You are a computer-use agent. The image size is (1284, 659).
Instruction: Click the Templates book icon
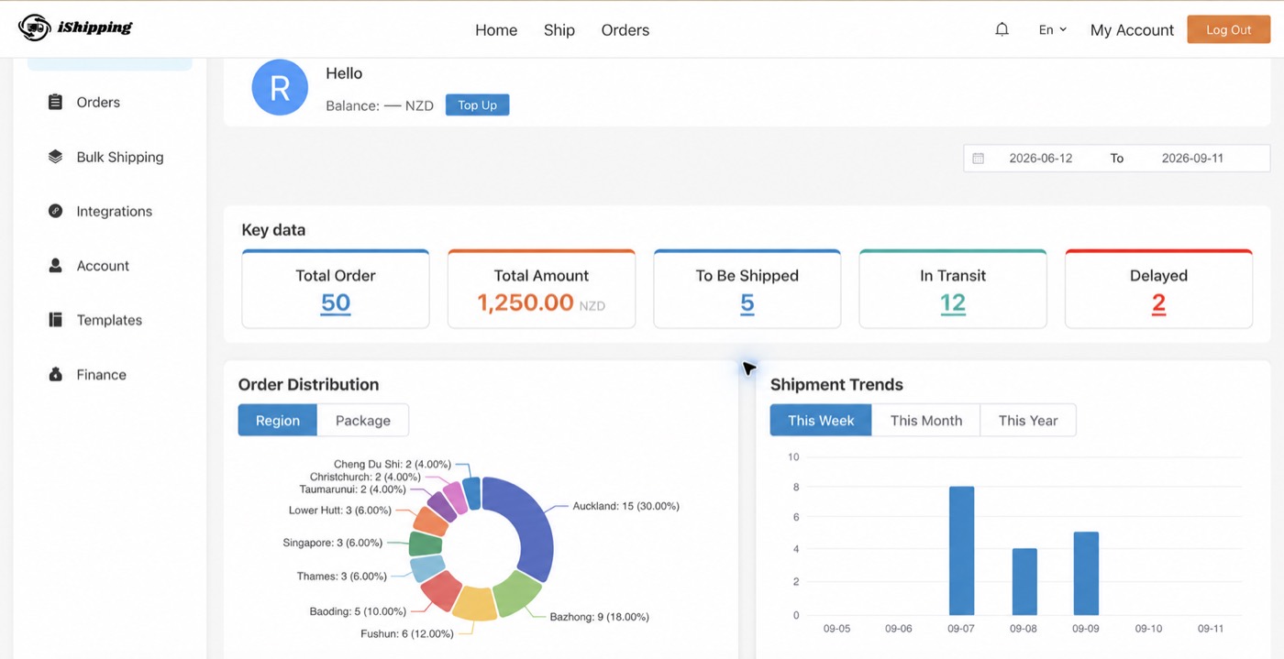(55, 320)
